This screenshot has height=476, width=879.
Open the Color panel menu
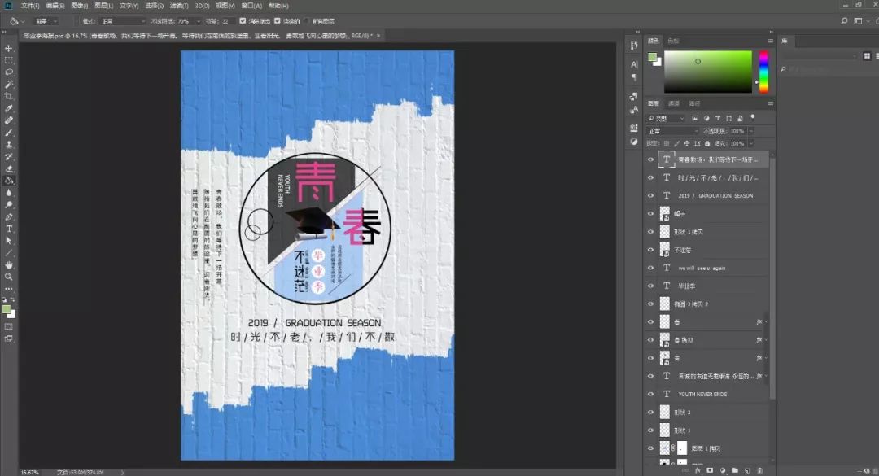coord(770,41)
